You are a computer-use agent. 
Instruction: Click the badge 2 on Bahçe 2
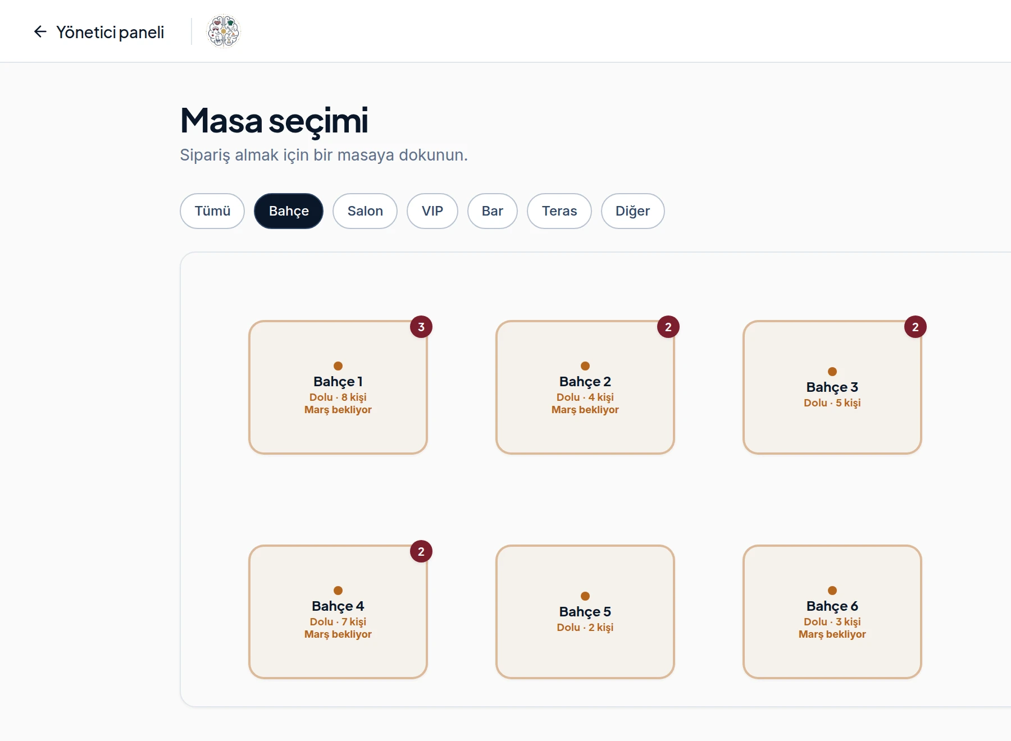pyautogui.click(x=668, y=327)
